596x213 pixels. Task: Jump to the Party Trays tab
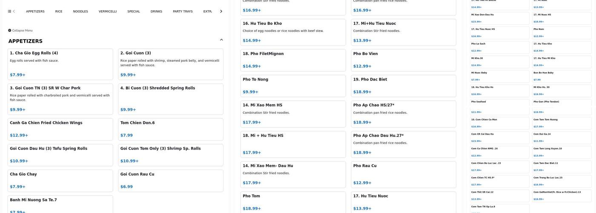pyautogui.click(x=183, y=12)
